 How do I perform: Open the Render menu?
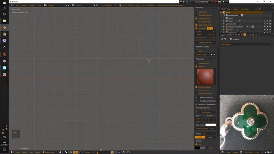[x=24, y=6]
